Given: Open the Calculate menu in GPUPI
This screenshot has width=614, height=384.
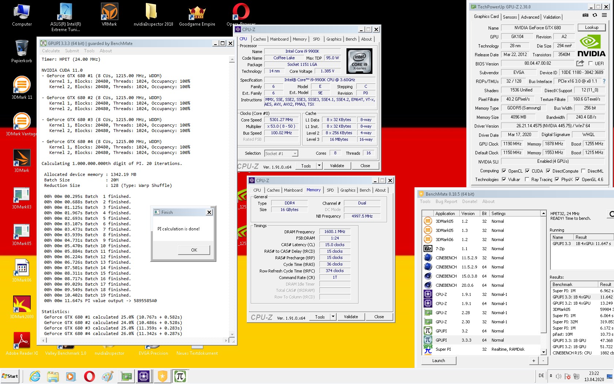Looking at the screenshot, I should pyautogui.click(x=51, y=51).
